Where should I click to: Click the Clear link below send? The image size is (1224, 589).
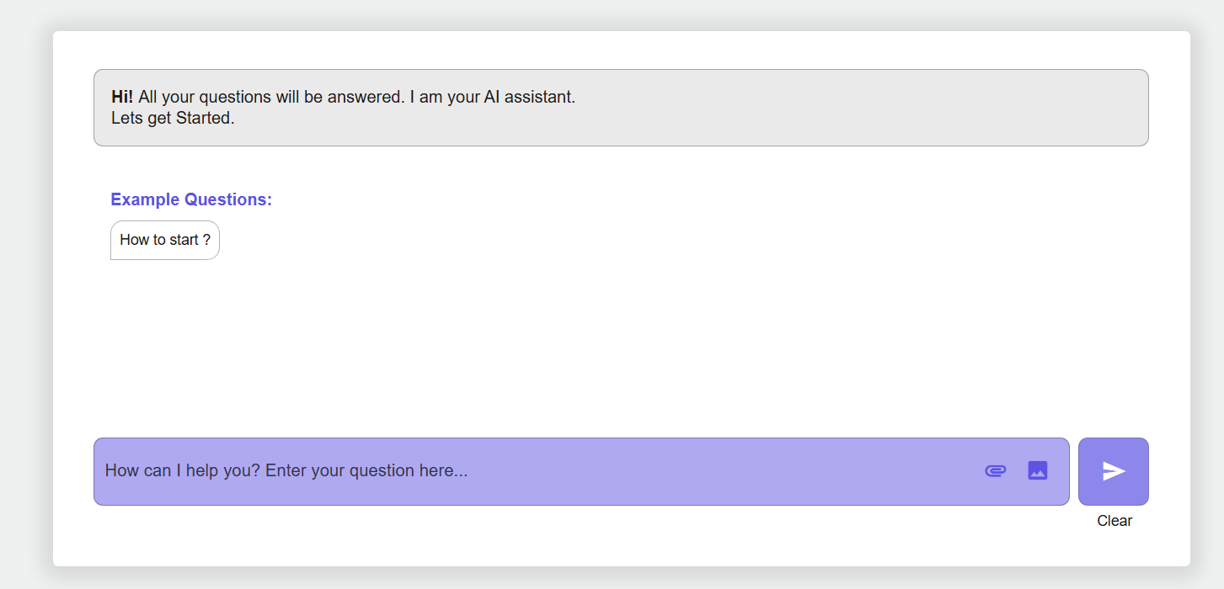[x=1114, y=521]
